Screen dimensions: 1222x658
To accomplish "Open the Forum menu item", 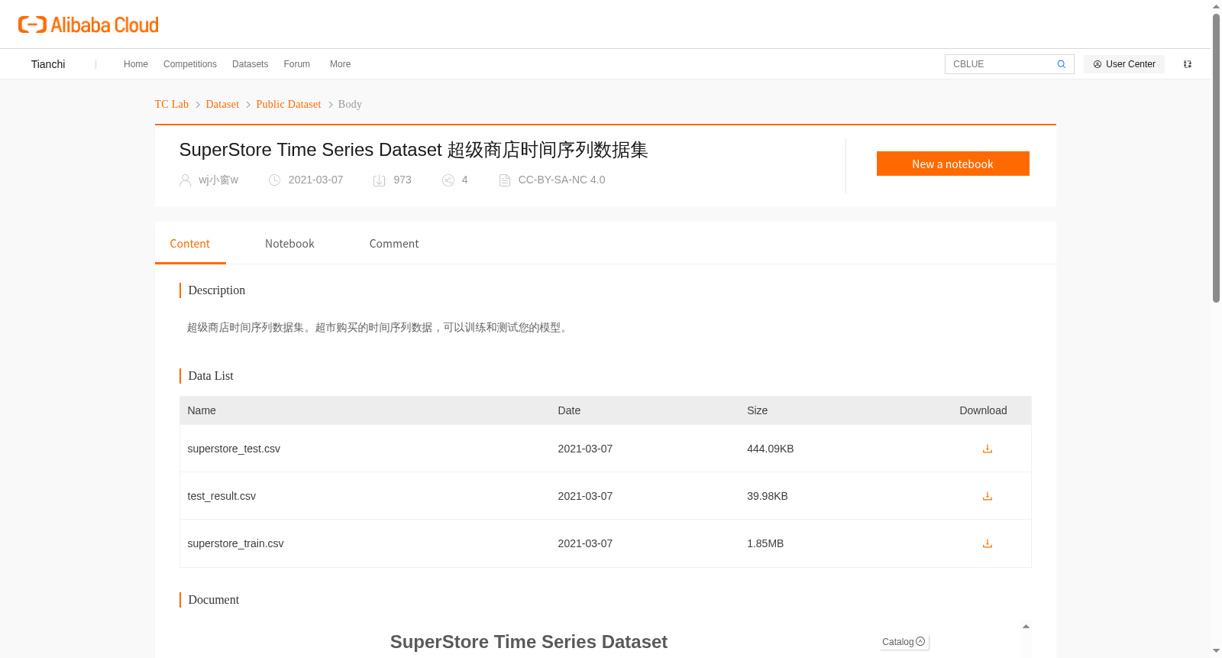I will (296, 64).
